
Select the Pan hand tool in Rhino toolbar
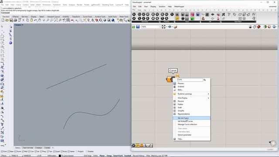click(x=40, y=20)
